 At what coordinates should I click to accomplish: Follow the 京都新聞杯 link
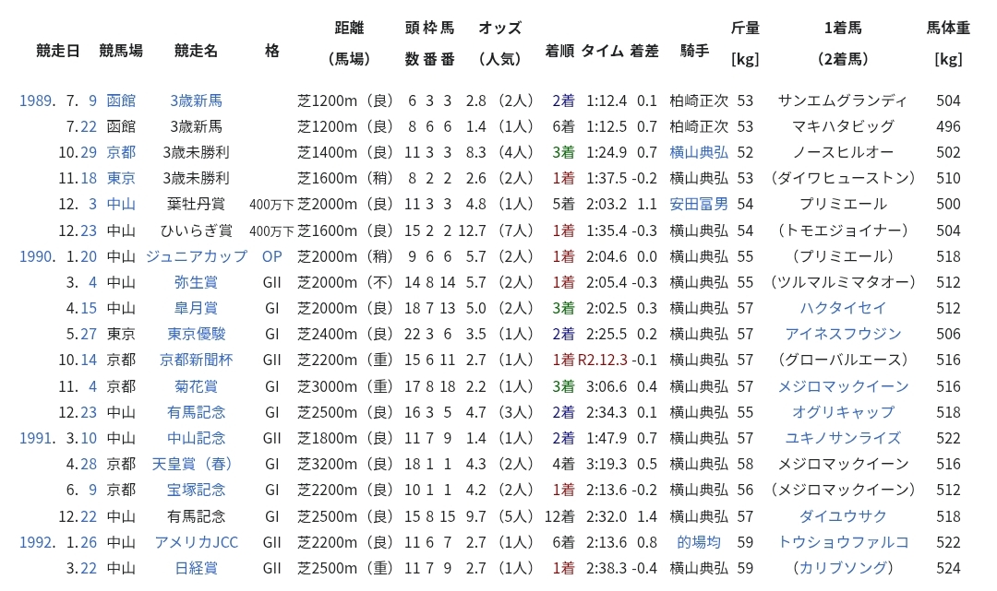click(196, 360)
